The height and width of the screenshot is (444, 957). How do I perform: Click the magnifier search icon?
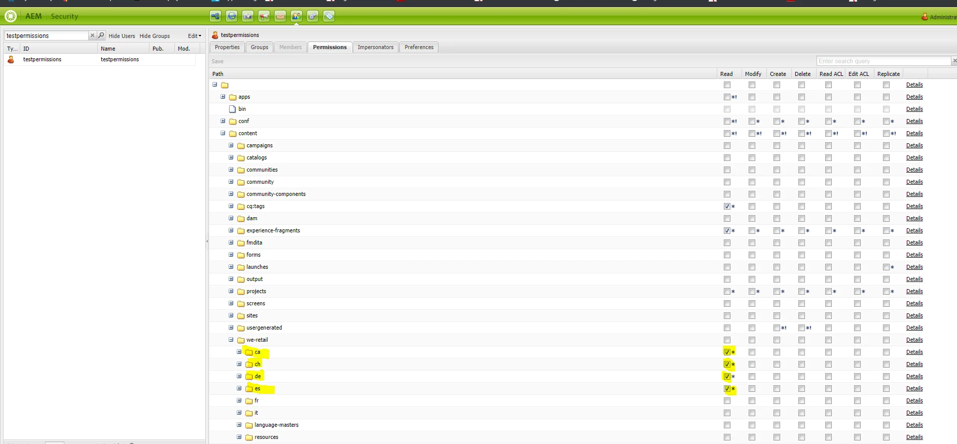[101, 35]
